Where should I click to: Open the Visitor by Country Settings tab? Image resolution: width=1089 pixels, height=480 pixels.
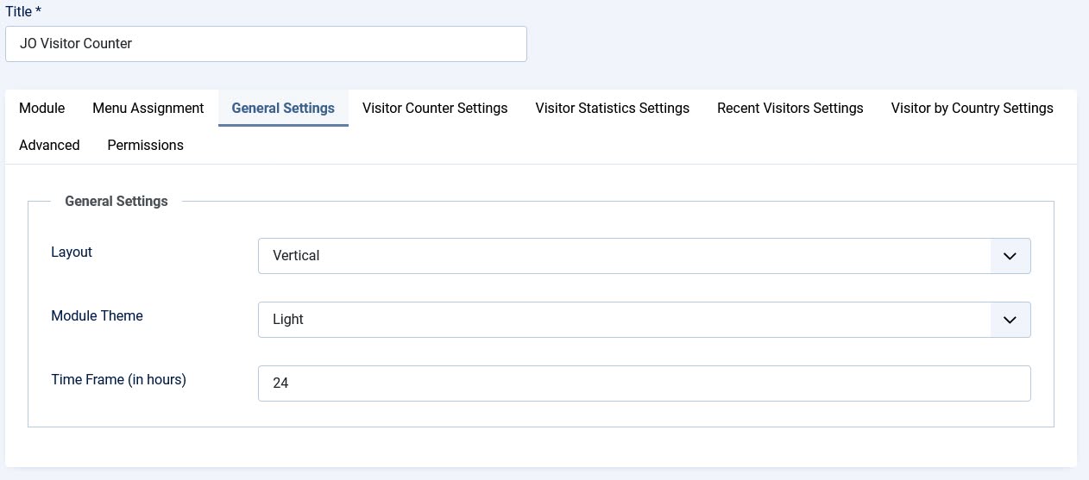tap(972, 109)
